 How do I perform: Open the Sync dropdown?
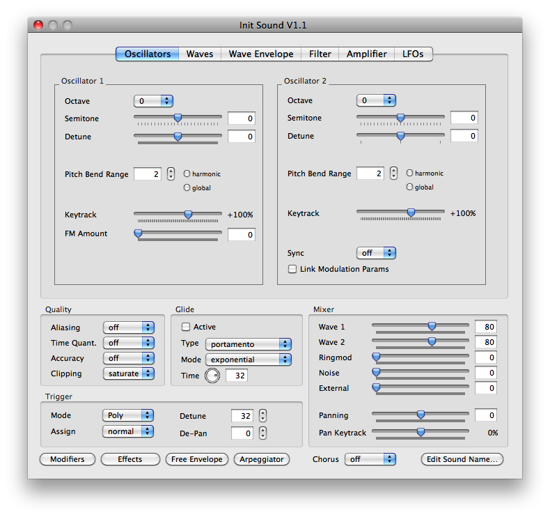tap(376, 253)
